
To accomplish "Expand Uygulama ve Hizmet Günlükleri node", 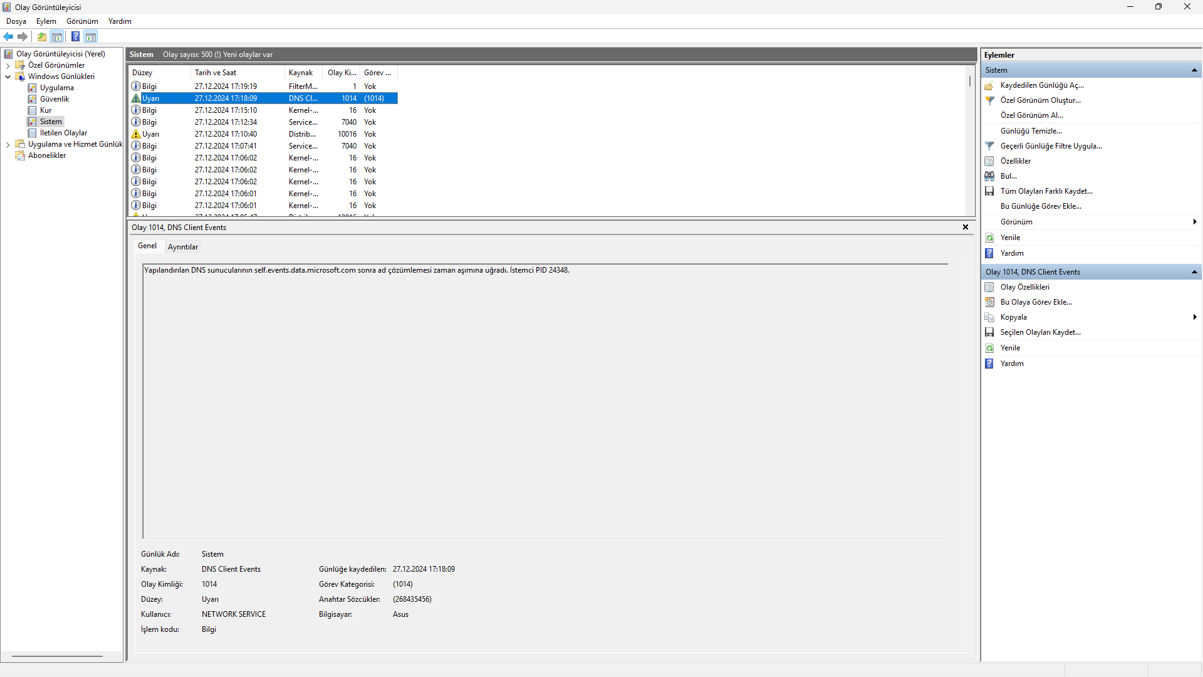I will coord(8,144).
